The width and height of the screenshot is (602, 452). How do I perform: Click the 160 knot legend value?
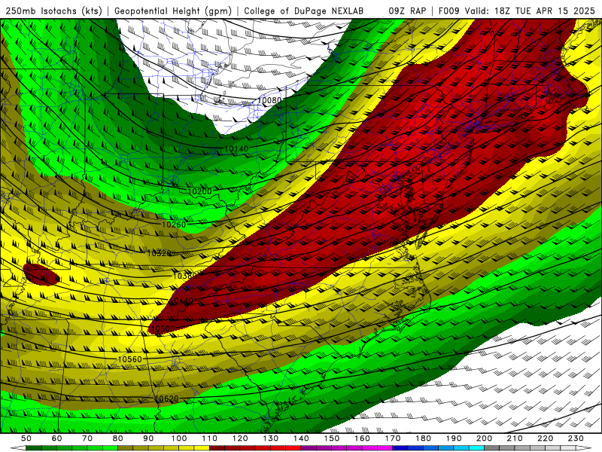click(x=362, y=438)
